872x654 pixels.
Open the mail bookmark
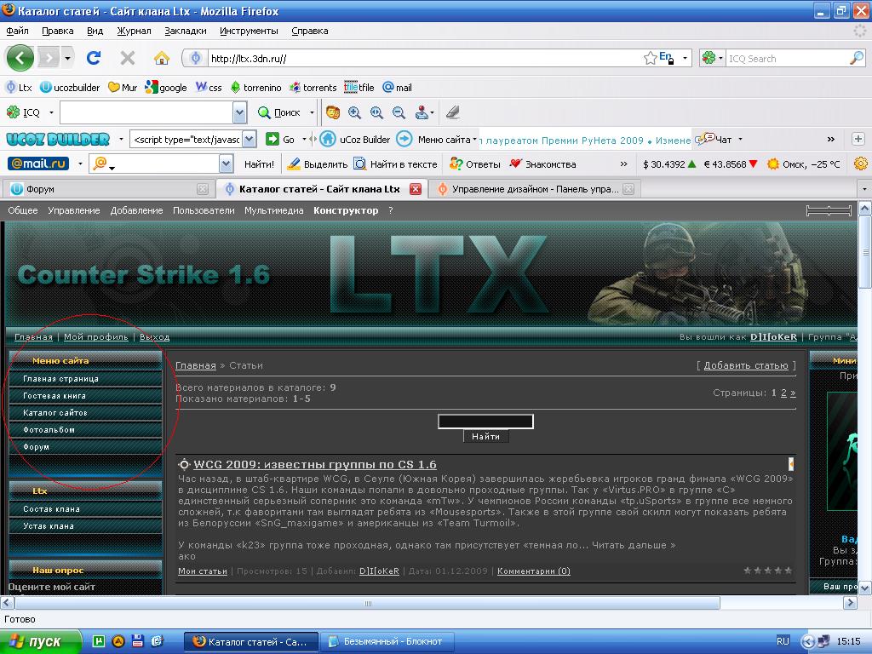coord(397,88)
